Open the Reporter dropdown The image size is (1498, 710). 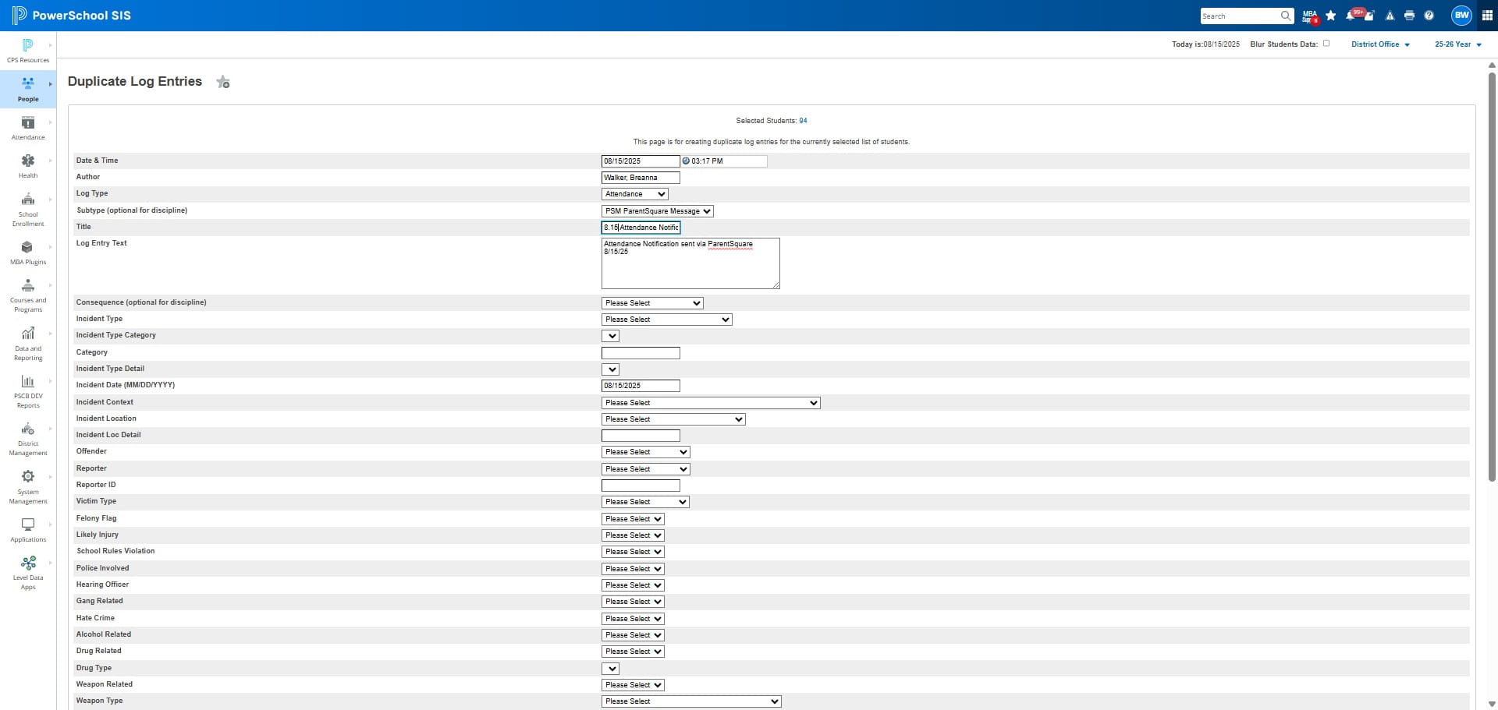pos(645,469)
